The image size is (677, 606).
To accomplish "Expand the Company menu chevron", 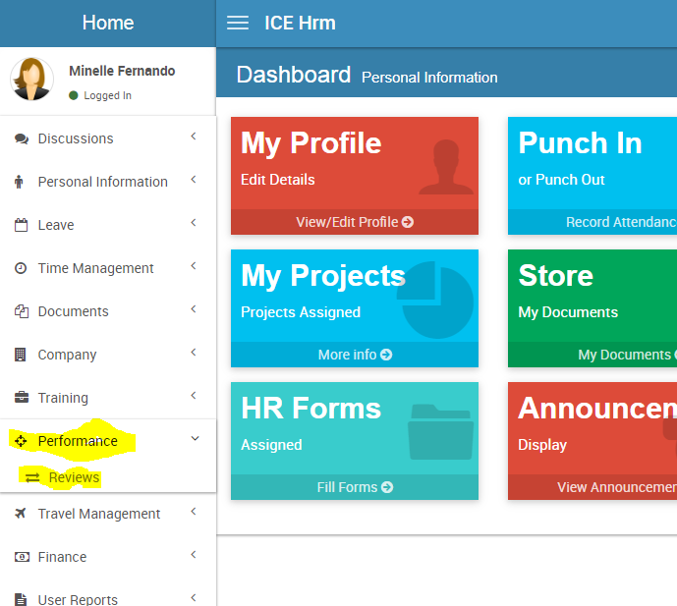I will click(194, 353).
